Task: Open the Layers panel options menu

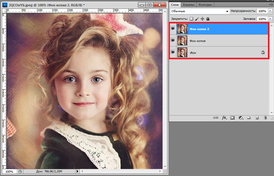Action: click(x=271, y=5)
